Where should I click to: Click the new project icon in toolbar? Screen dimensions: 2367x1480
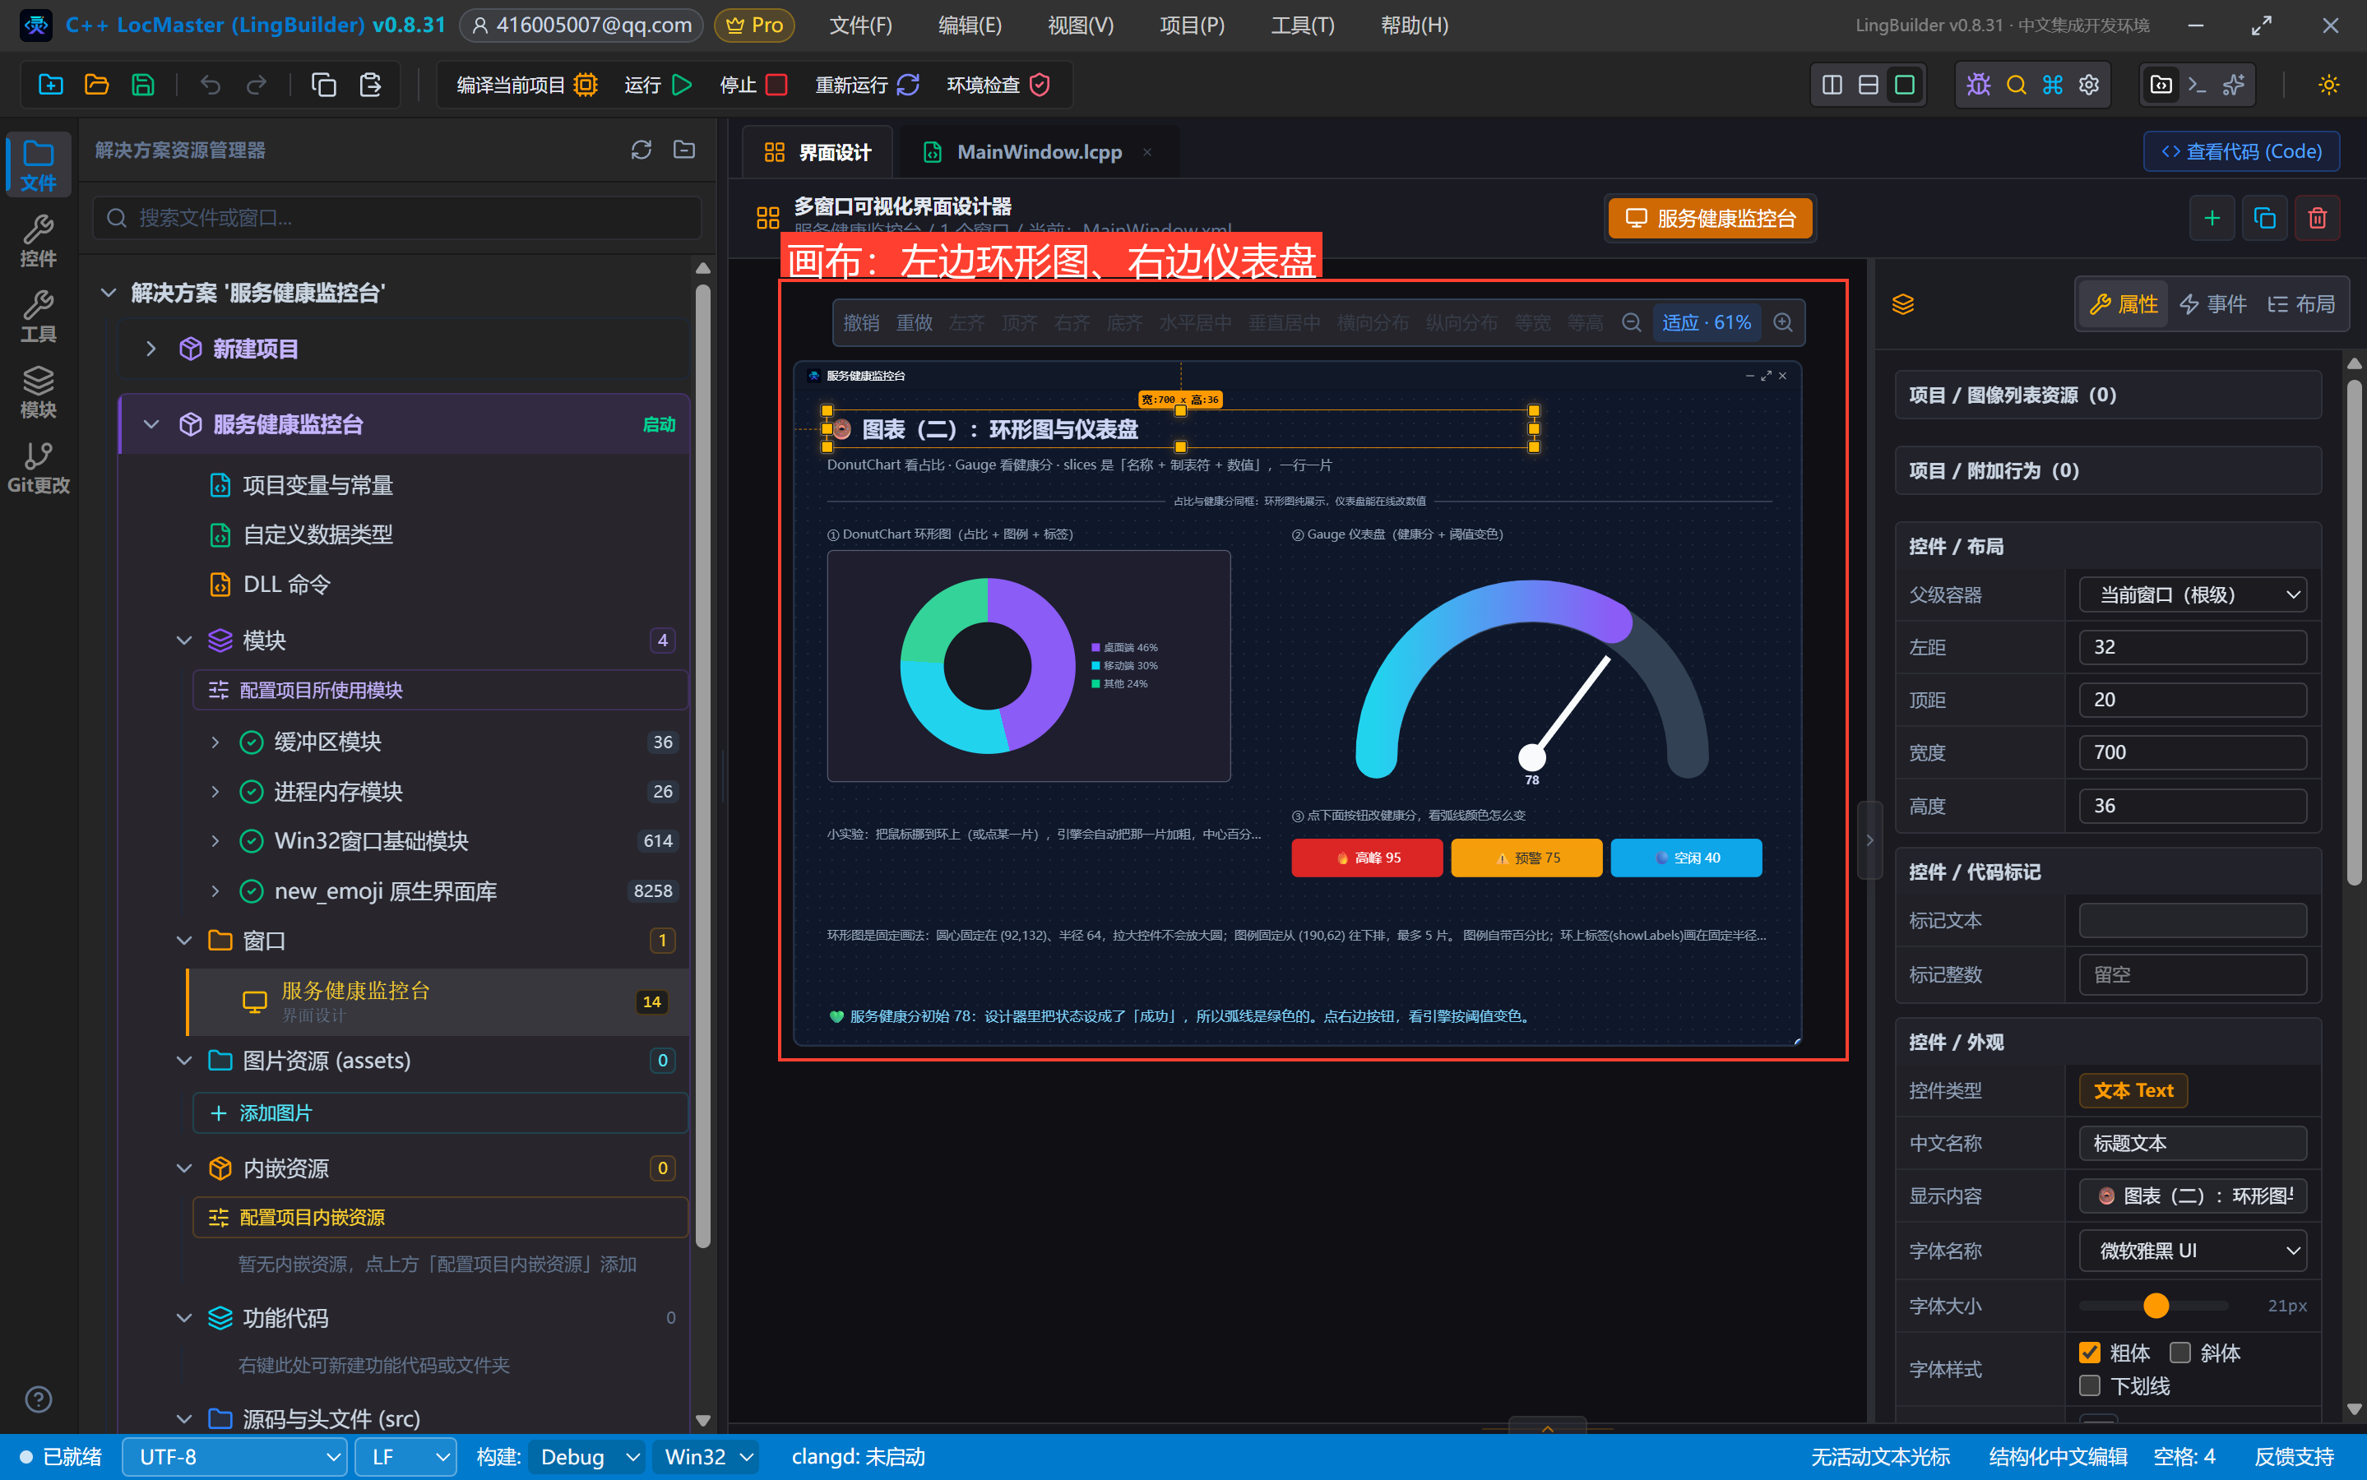[51, 86]
